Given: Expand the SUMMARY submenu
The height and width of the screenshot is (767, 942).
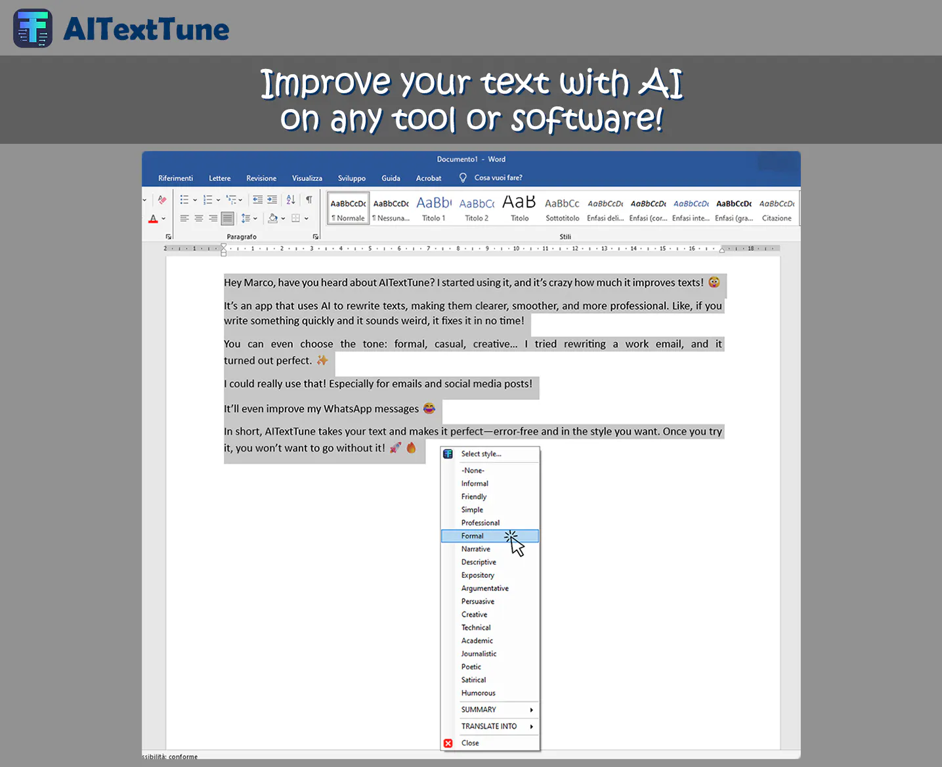Looking at the screenshot, I should click(490, 710).
